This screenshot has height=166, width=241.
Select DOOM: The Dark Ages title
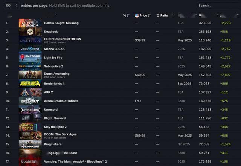click(x=60, y=134)
